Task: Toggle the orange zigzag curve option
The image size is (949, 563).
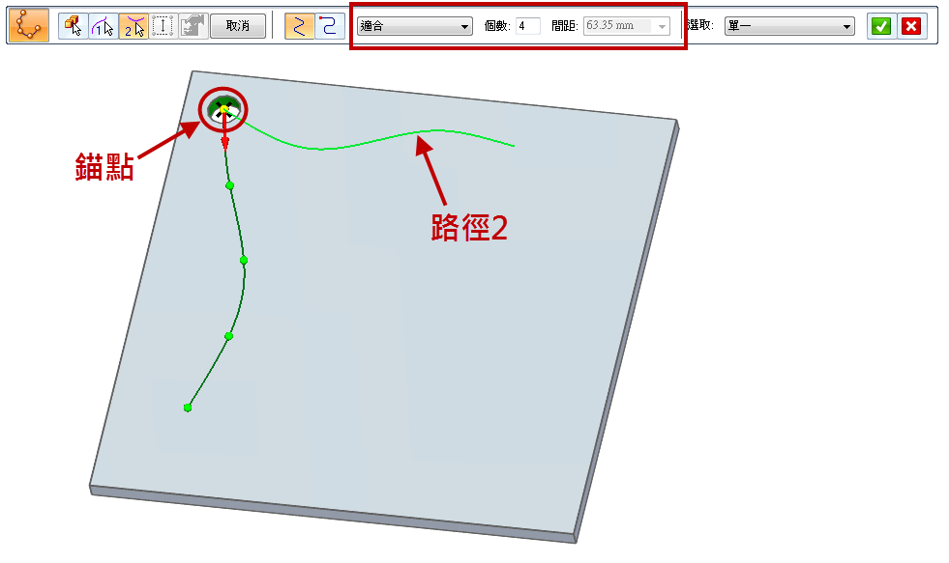Action: pos(299,26)
